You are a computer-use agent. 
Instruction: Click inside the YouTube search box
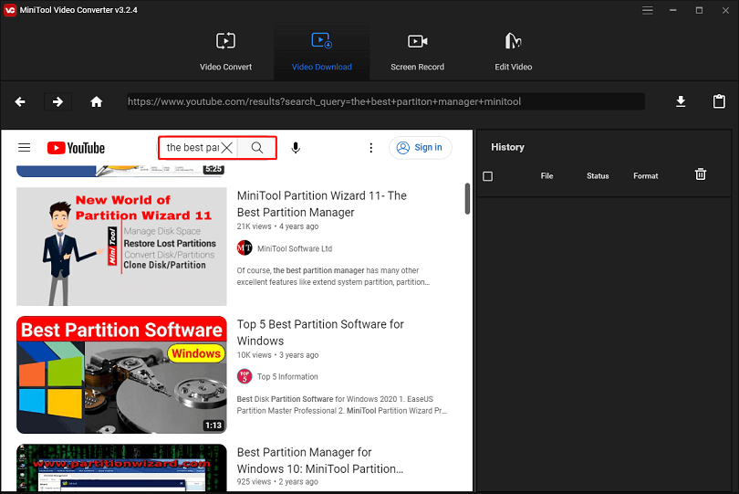click(x=192, y=148)
